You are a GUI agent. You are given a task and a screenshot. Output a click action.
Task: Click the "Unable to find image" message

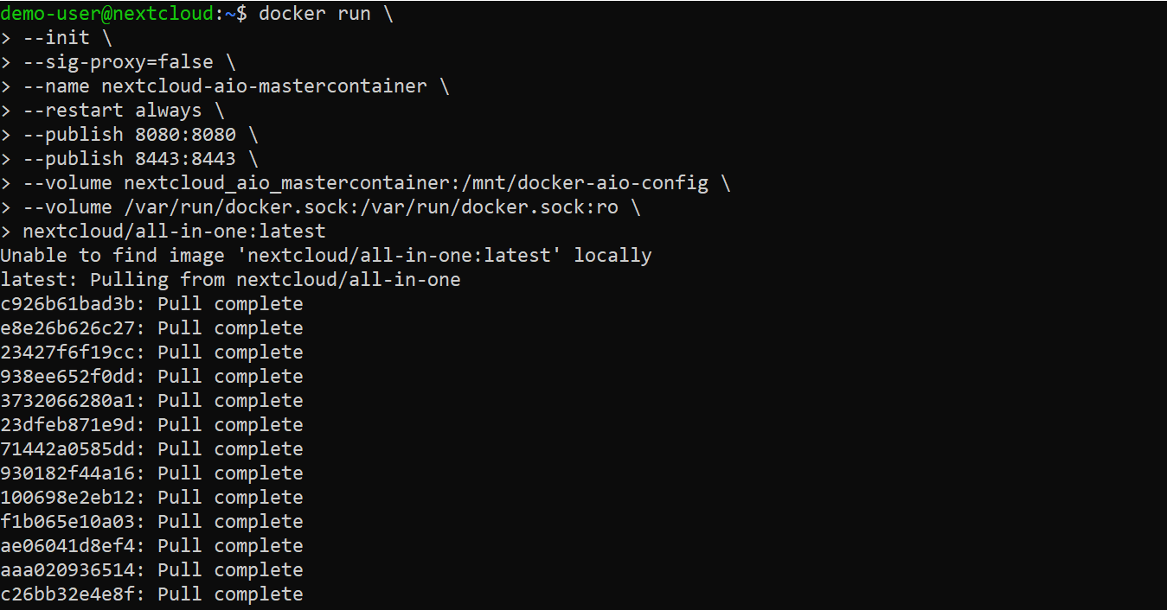pyautogui.click(x=325, y=256)
